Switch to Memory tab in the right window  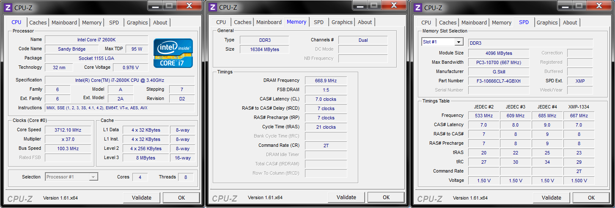click(x=502, y=23)
